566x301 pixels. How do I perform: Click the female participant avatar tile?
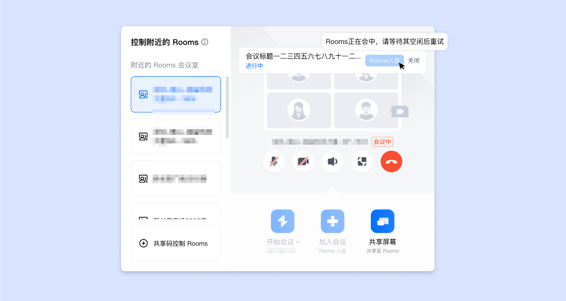point(299,110)
